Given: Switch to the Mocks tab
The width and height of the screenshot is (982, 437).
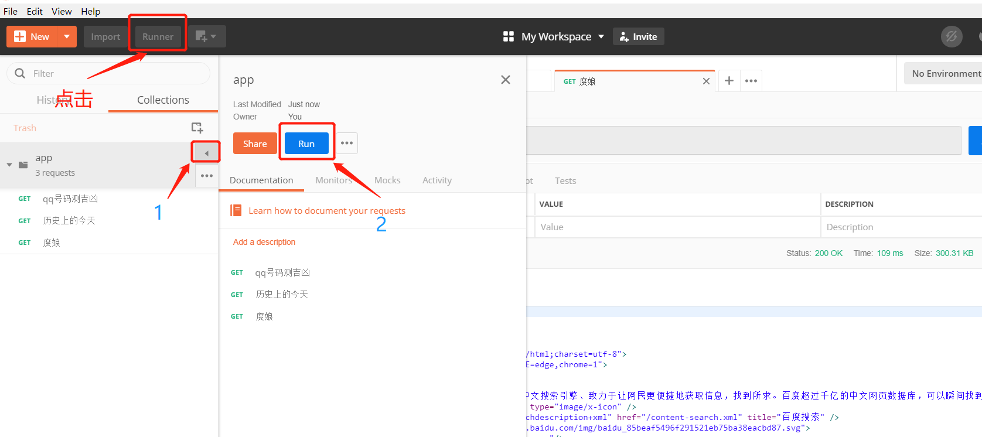Looking at the screenshot, I should coord(387,180).
